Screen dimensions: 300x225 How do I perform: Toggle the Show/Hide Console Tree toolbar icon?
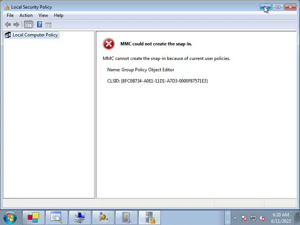(28, 24)
